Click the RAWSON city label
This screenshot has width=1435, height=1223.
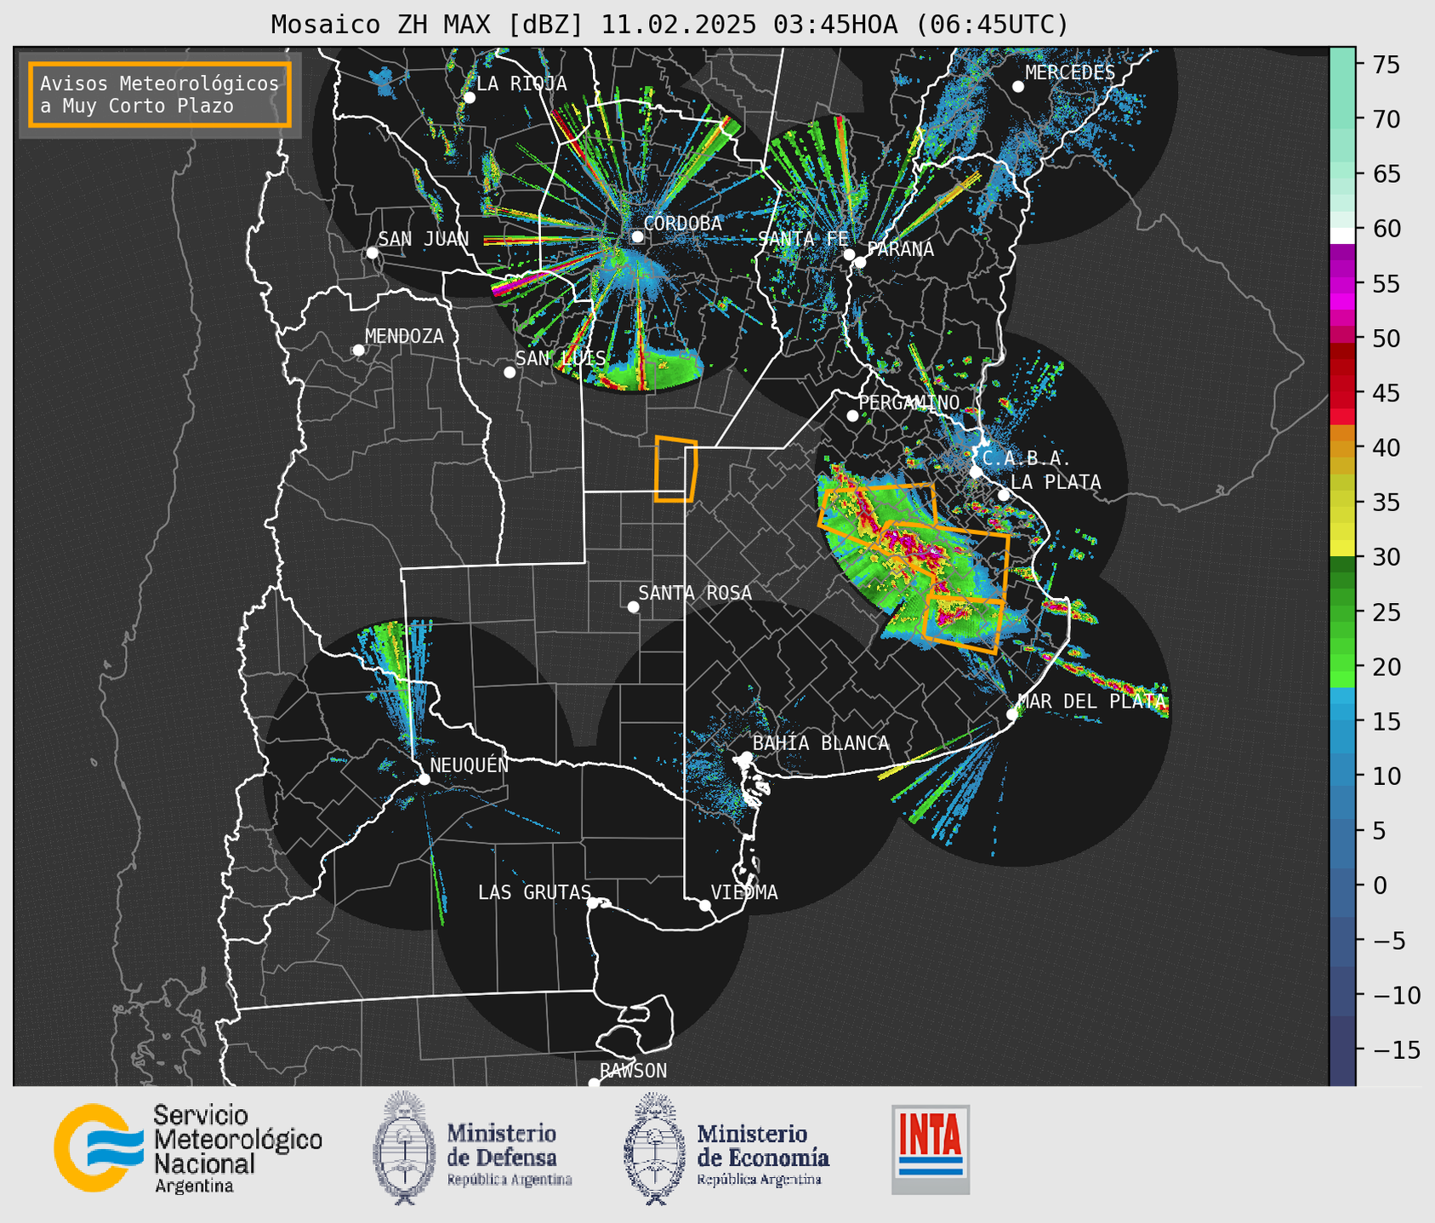pyautogui.click(x=633, y=1071)
